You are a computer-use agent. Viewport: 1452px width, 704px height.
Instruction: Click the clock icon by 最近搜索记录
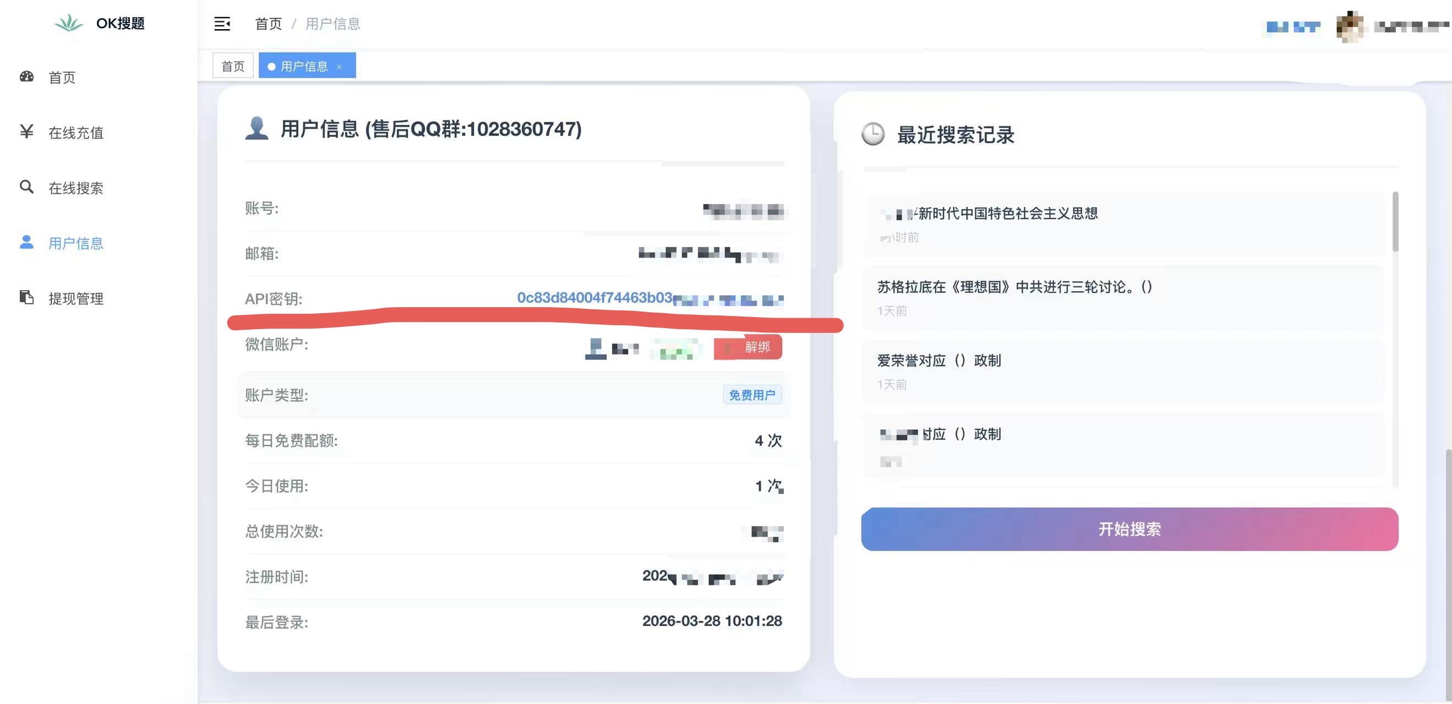coord(872,134)
